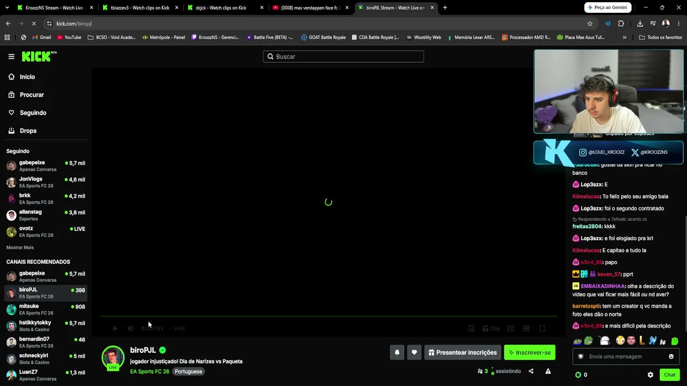This screenshot has width=687, height=386.
Task: Open chat settings gear
Action: pos(651,375)
